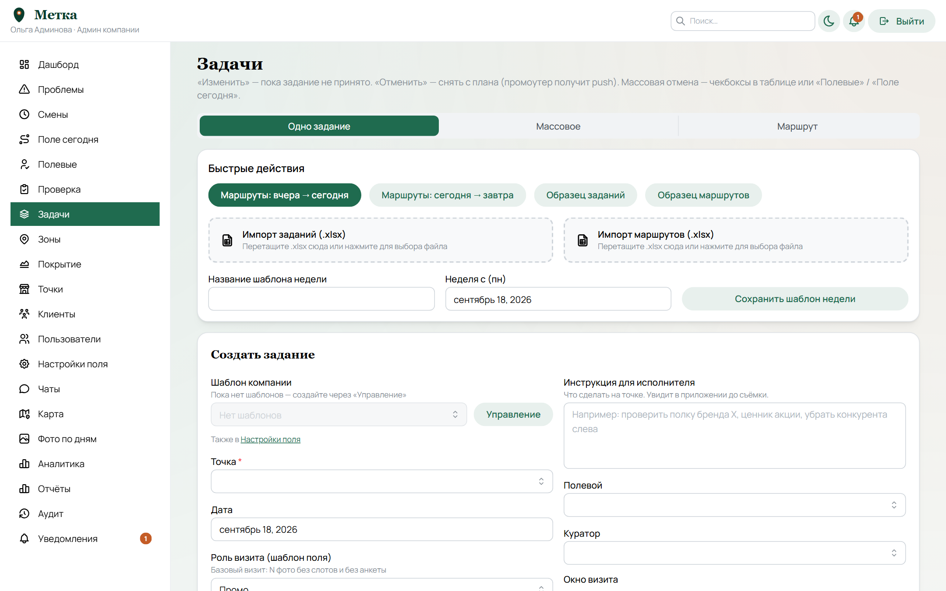Image resolution: width=946 pixels, height=591 pixels.
Task: Click the Импорт заданий spreadsheet file icon
Action: click(227, 240)
